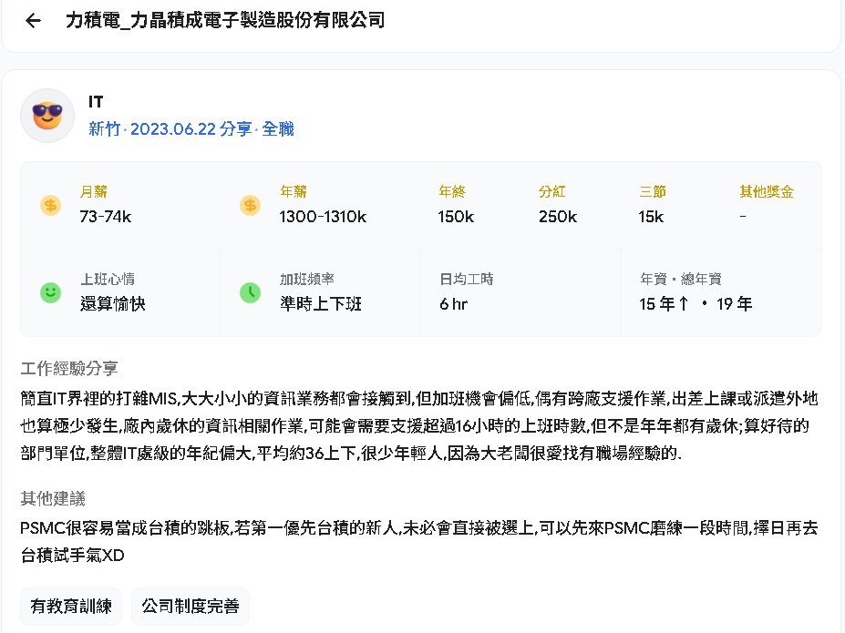Image resolution: width=845 pixels, height=633 pixels.
Task: Click the 三節 value 15k
Action: tap(651, 217)
